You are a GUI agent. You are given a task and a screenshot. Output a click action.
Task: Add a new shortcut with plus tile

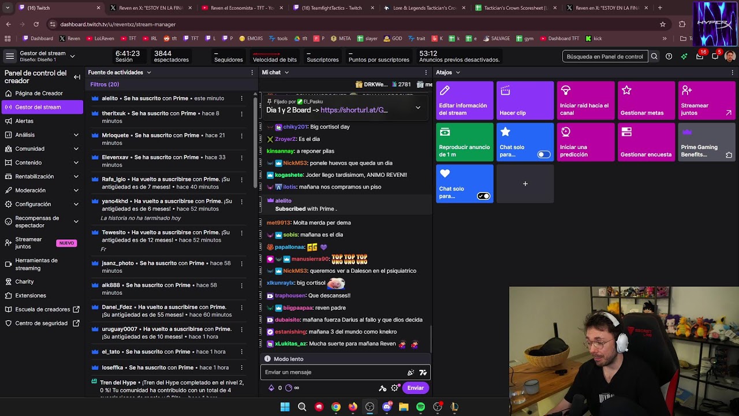click(x=525, y=184)
